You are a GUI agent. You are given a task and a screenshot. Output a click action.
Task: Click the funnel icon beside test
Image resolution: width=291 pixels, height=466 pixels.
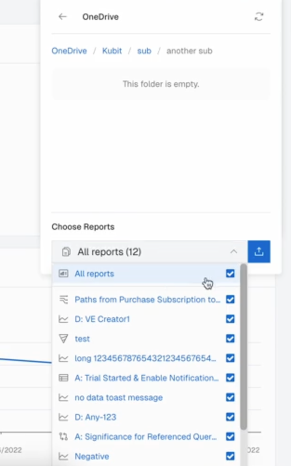[63, 339]
